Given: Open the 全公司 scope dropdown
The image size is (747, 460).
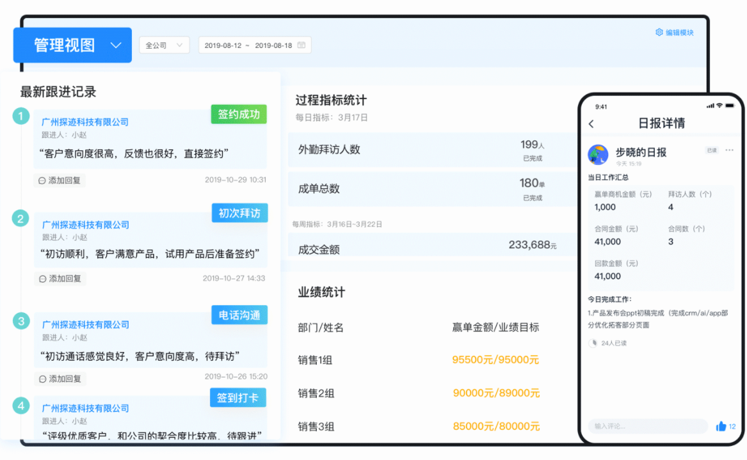Looking at the screenshot, I should (164, 45).
